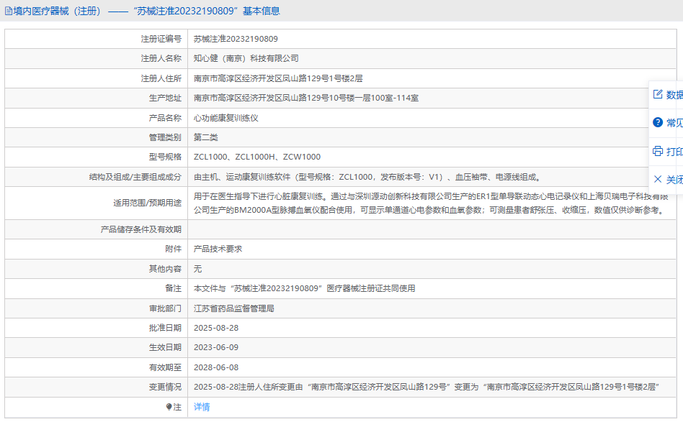Click the 变更情况 field label
This screenshot has height=422, width=683.
tap(165, 387)
